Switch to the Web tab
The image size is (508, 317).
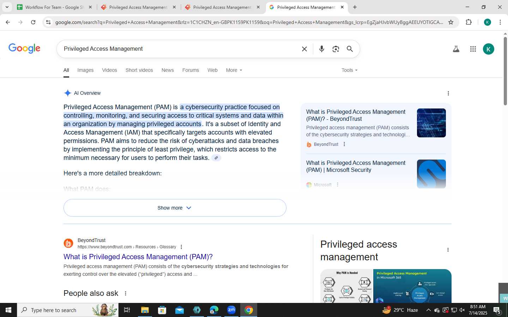212,70
